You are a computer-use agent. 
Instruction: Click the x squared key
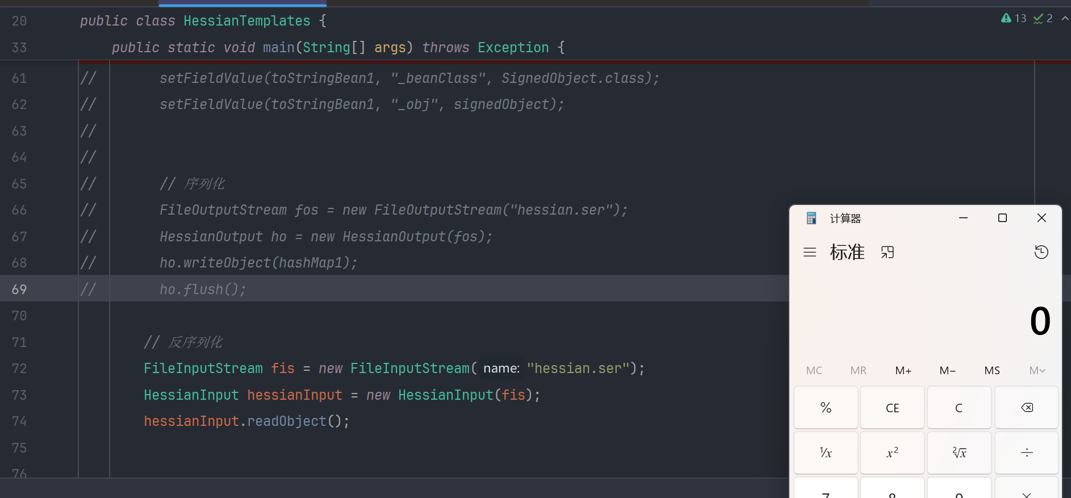pos(893,453)
